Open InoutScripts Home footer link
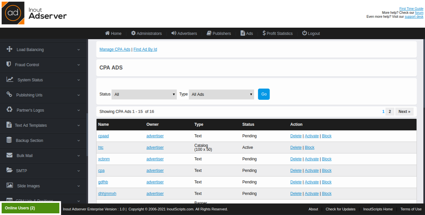This screenshot has width=425, height=215. point(378,209)
